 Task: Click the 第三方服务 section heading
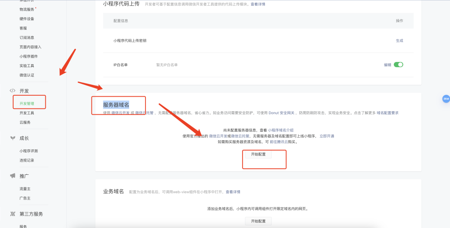pyautogui.click(x=31, y=214)
